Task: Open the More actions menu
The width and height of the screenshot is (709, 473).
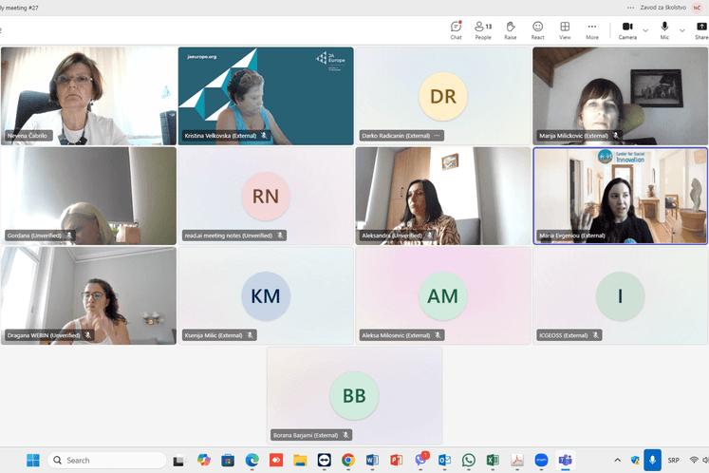Action: [592, 29]
